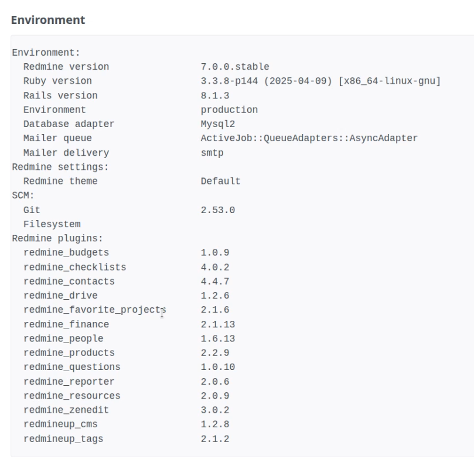The height and width of the screenshot is (466, 474).
Task: Click the redmine_checklists plugin name
Action: point(74,268)
